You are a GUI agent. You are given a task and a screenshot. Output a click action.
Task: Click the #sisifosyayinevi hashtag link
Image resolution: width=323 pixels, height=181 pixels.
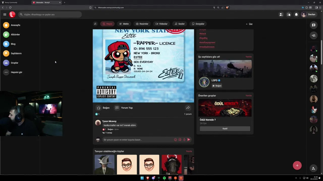(207, 42)
